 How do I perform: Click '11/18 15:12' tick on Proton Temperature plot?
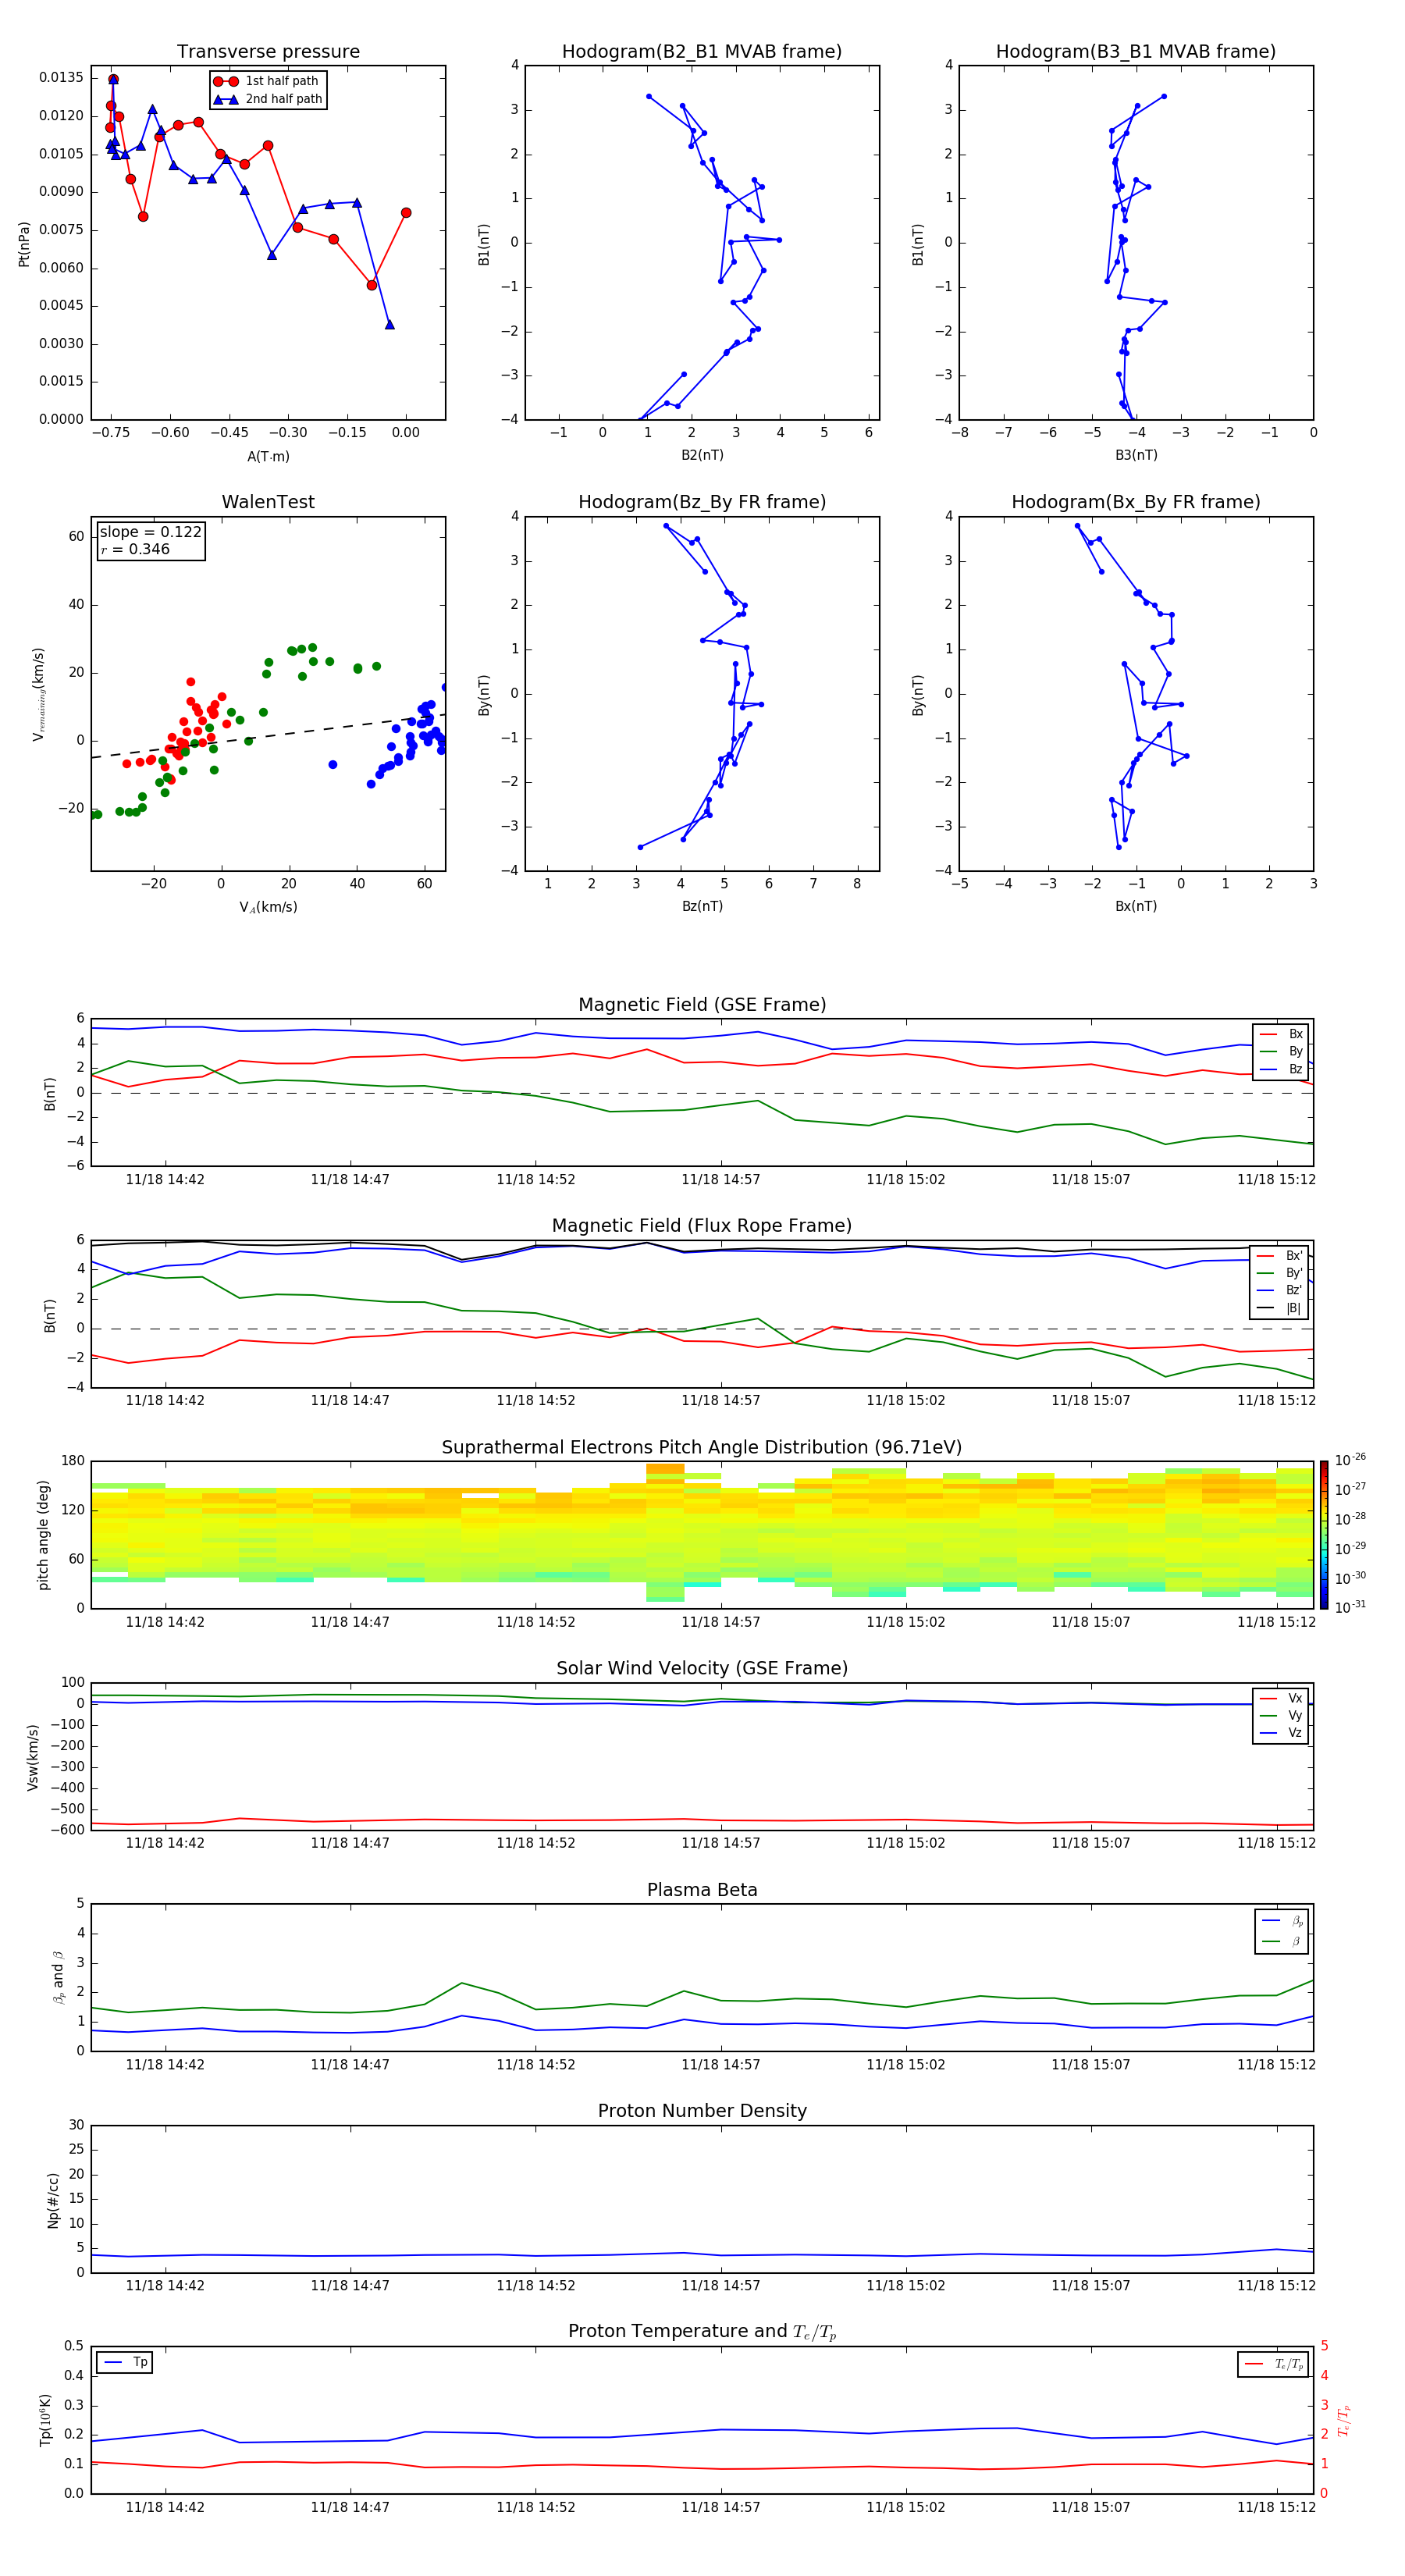[x=1276, y=2507]
